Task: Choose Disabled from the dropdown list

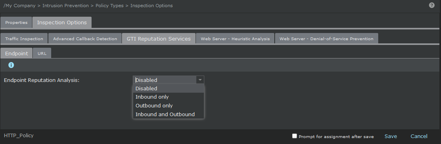Action: click(x=168, y=88)
